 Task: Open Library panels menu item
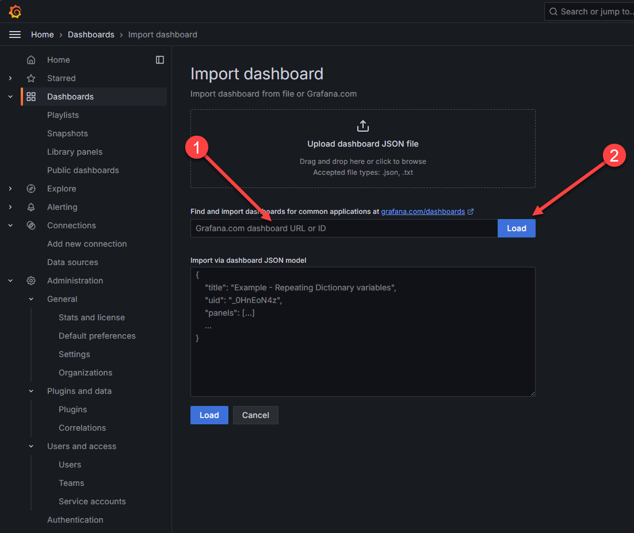click(x=75, y=152)
